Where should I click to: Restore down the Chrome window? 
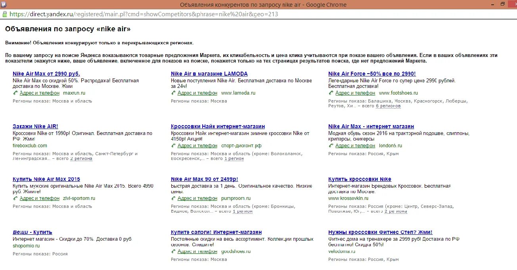(x=503, y=4)
